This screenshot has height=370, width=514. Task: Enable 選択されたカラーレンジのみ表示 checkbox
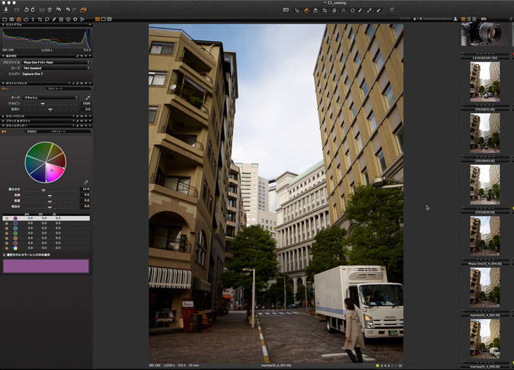tap(4, 255)
